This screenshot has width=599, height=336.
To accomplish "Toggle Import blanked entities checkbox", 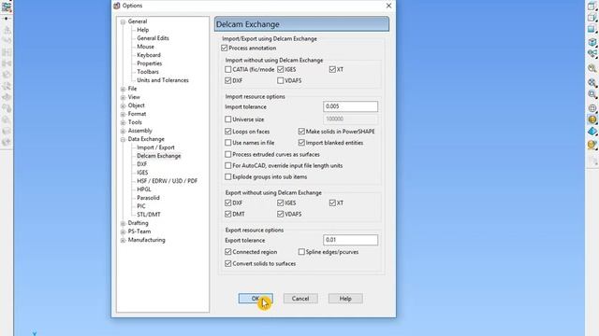I will point(301,143).
